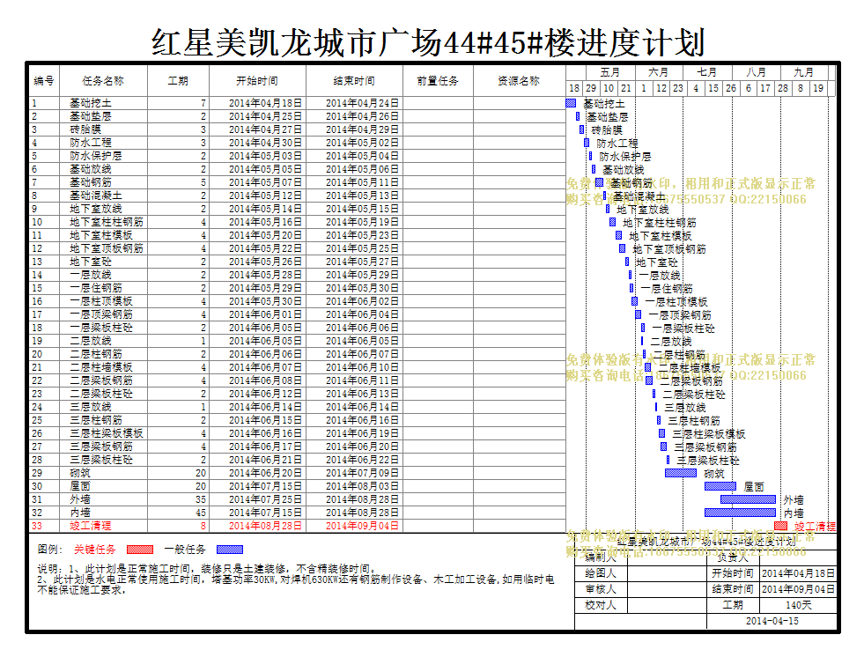This screenshot has width=864, height=657.
Task: Click the duration 45 in the 内墙 row
Action: (201, 513)
